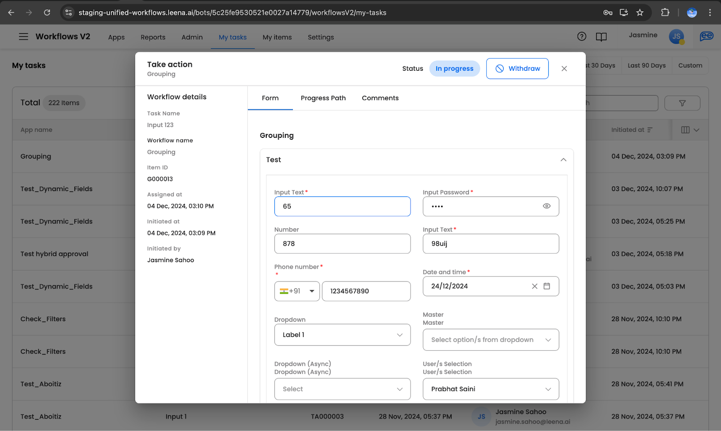This screenshot has width=721, height=431.
Task: Click the help question mark icon
Action: point(582,36)
